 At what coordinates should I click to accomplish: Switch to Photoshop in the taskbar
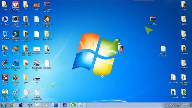click(x=56, y=105)
